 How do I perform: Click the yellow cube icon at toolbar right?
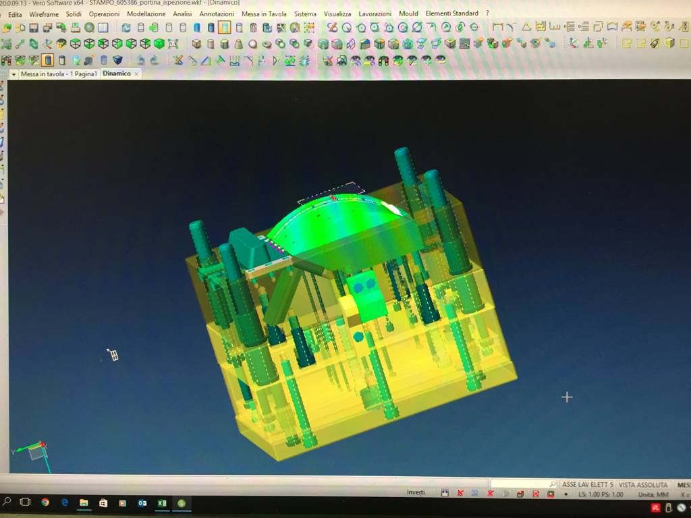(x=669, y=43)
